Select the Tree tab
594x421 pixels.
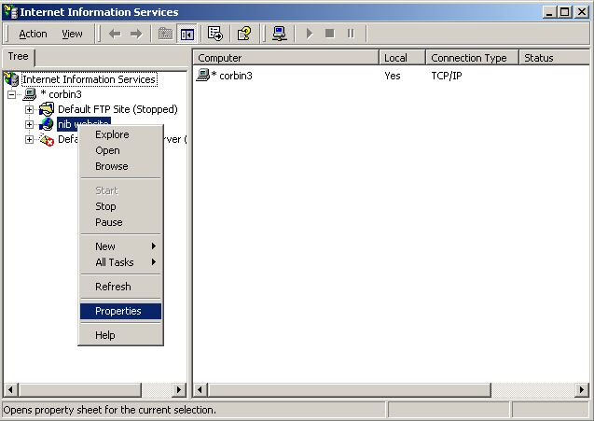[x=19, y=57]
